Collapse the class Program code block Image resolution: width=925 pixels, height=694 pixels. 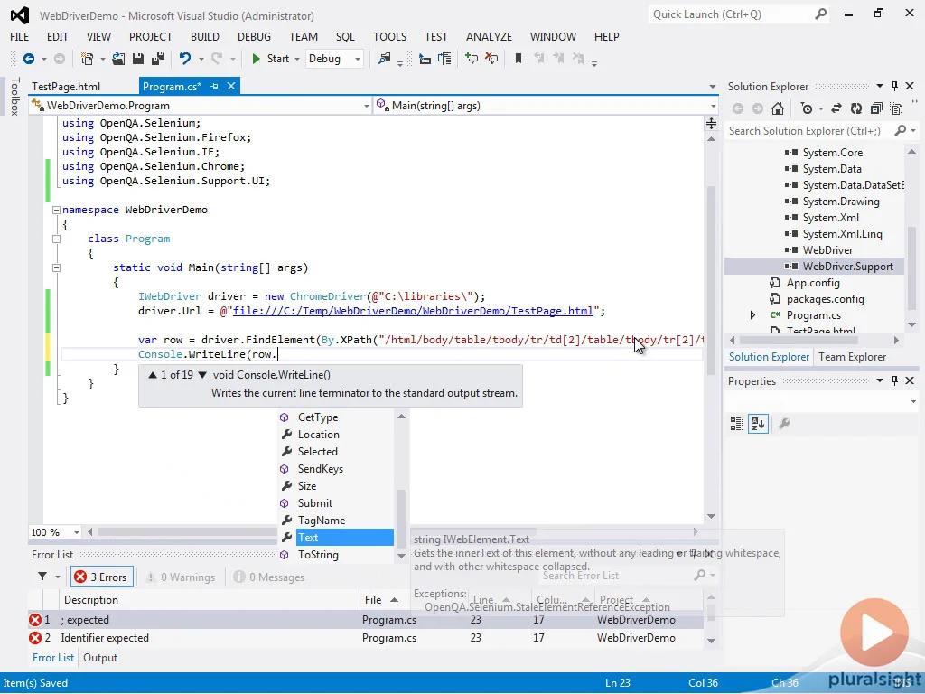point(56,239)
